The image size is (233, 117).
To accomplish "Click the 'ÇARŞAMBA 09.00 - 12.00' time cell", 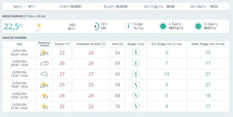I will tap(19, 63).
